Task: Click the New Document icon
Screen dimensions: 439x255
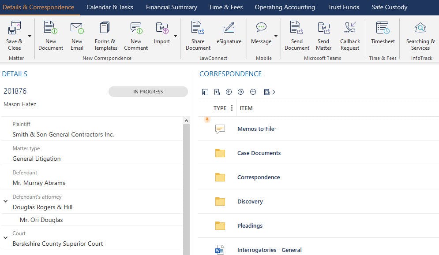Action: point(51,29)
